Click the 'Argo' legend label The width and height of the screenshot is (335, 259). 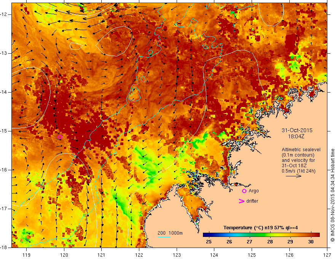pos(254,191)
